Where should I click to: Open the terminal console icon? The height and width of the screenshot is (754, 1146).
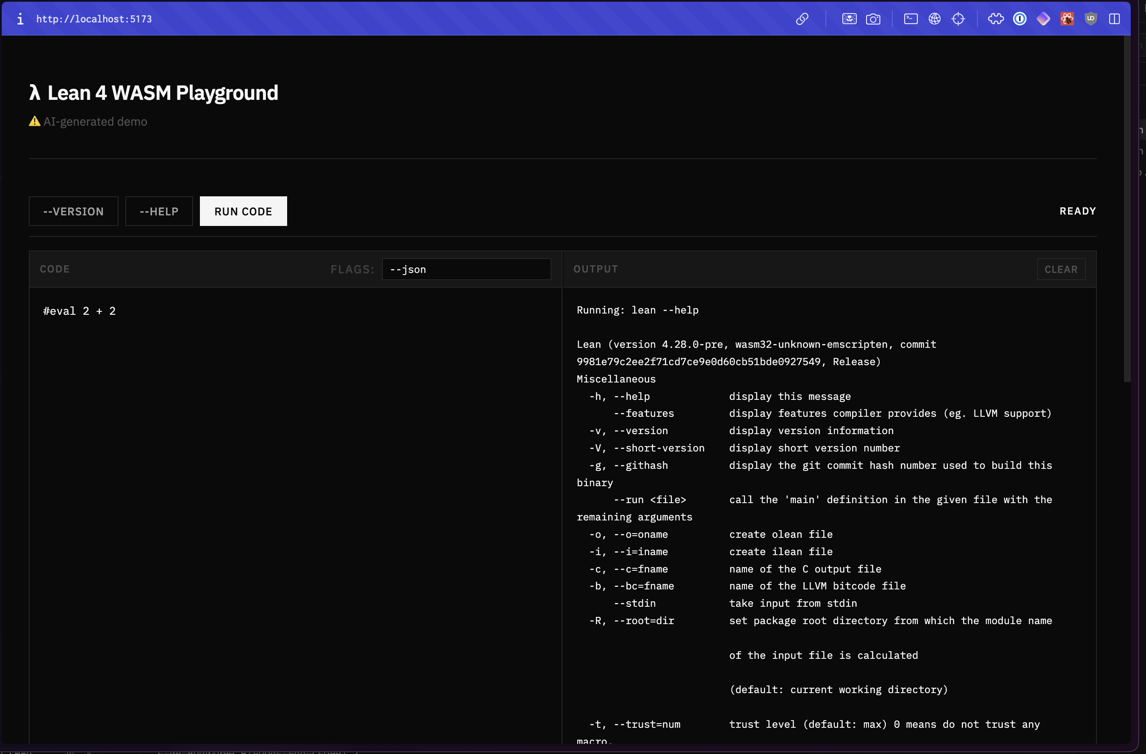pos(911,19)
